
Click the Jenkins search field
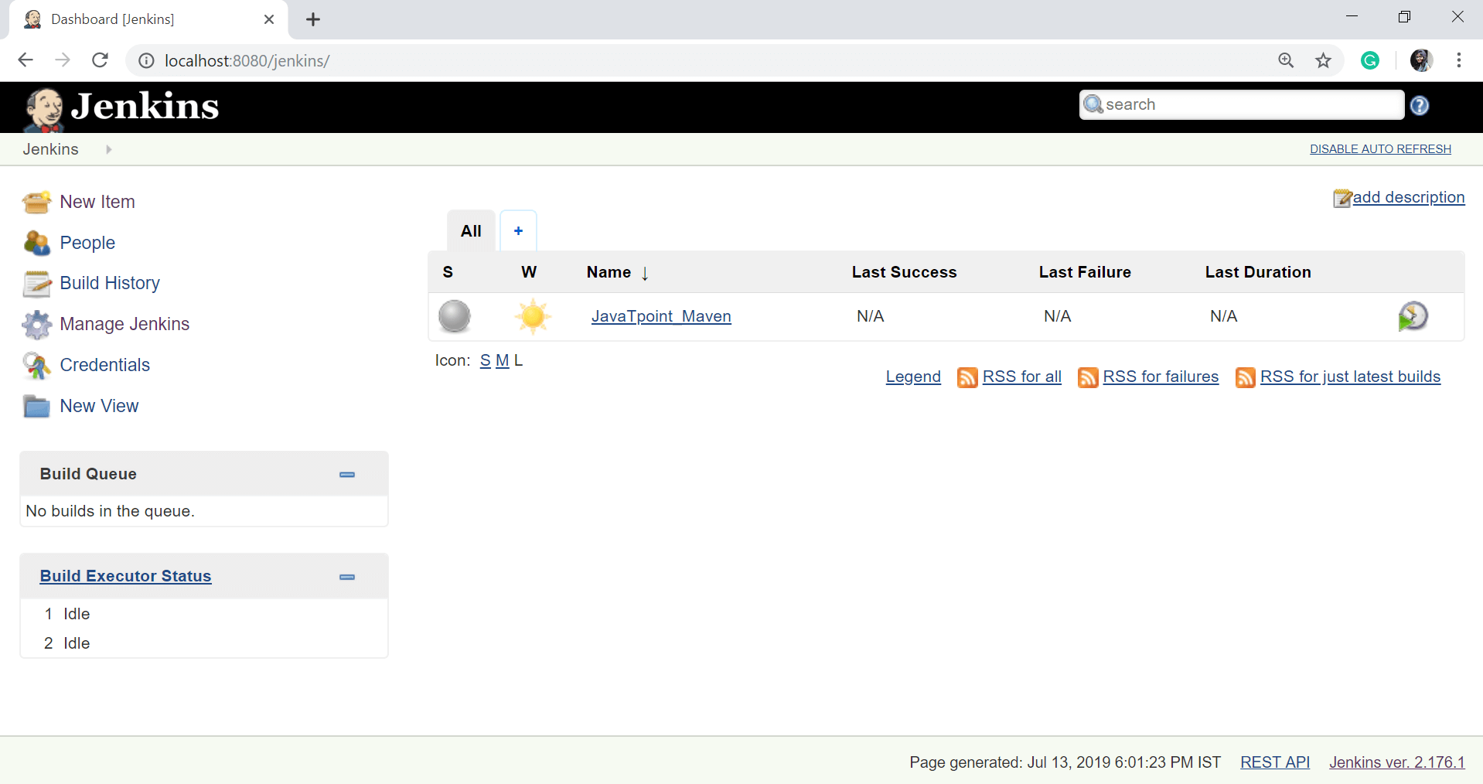[1242, 104]
